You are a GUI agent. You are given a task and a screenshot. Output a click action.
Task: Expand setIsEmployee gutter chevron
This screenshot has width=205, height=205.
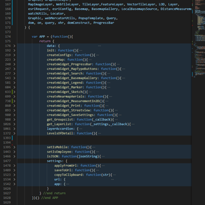coord(14,152)
